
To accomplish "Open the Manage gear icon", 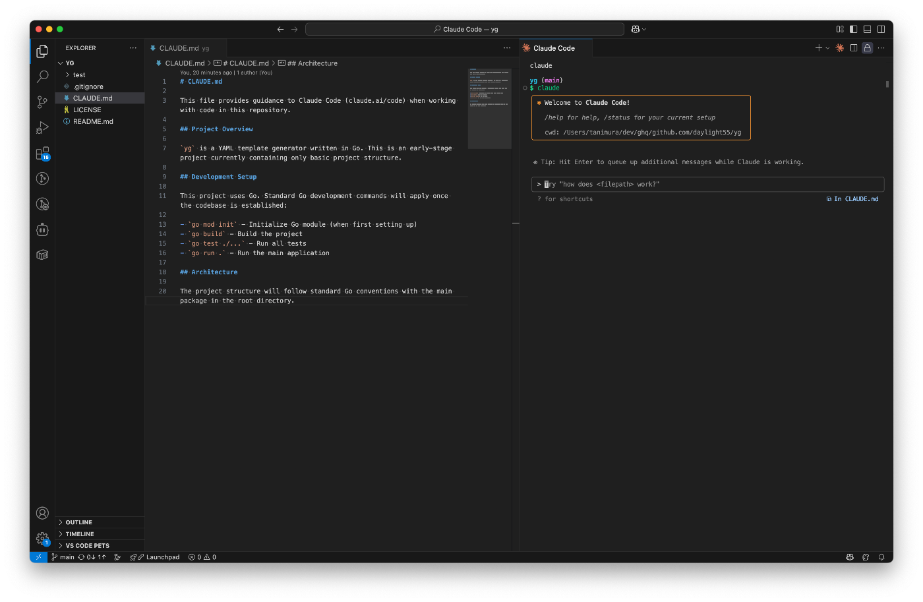I will click(x=42, y=539).
